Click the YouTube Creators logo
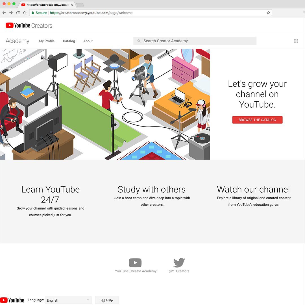This screenshot has height=305, width=305. 29,25
